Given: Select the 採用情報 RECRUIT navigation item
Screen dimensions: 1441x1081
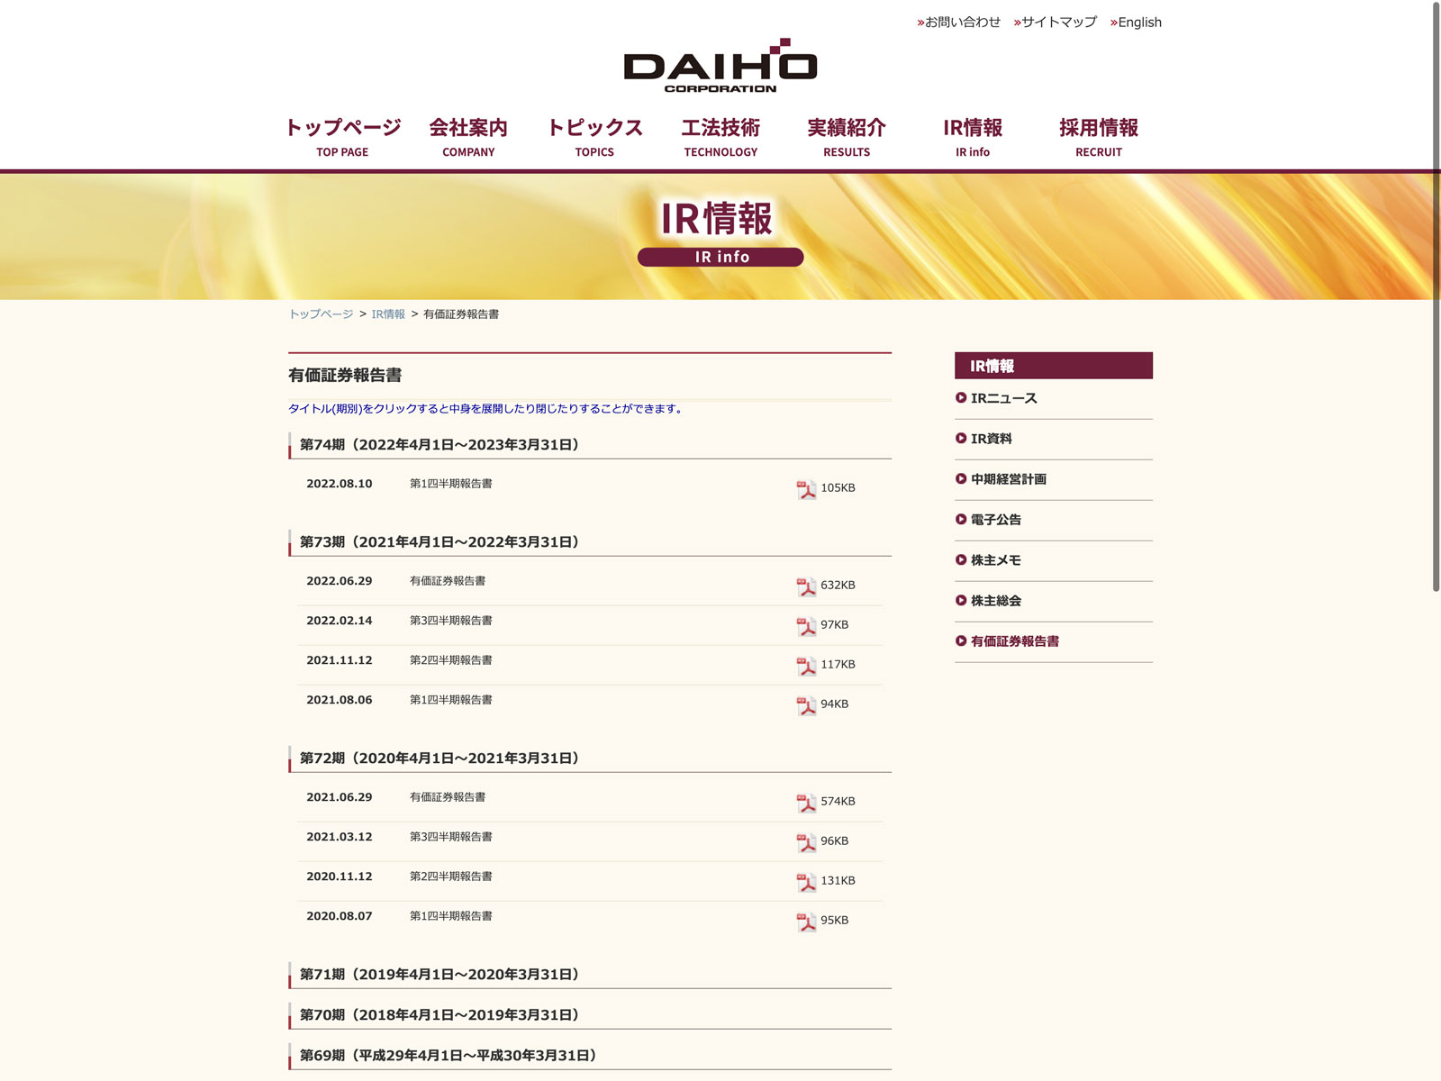Looking at the screenshot, I should click(x=1098, y=138).
